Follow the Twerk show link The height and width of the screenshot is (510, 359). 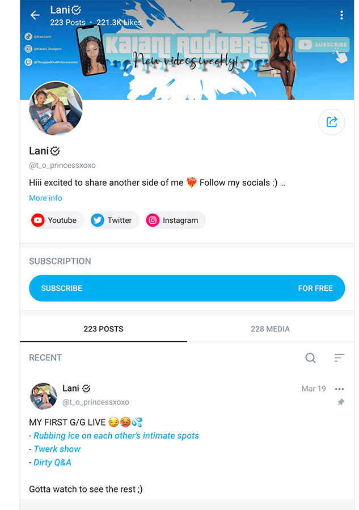[x=57, y=449]
